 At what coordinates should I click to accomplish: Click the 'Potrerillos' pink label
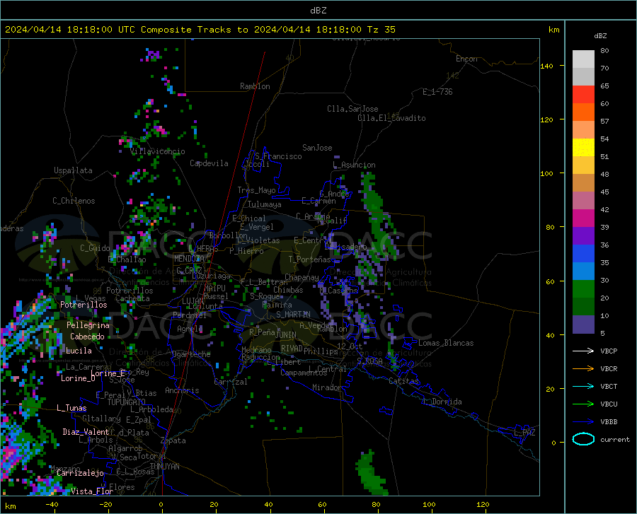point(84,305)
